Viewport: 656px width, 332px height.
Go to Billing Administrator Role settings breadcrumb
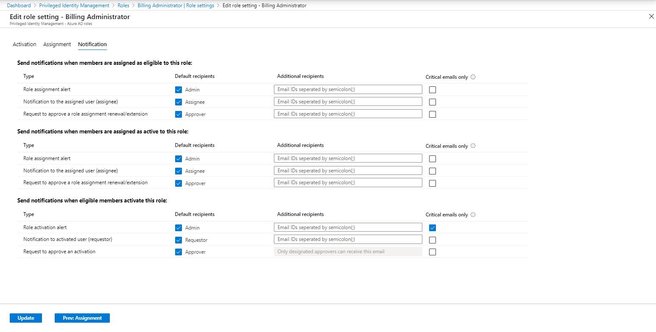point(176,6)
